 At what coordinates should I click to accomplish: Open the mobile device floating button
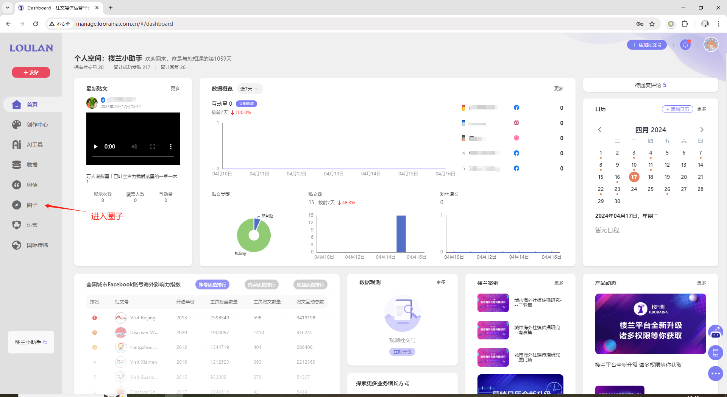click(715, 353)
